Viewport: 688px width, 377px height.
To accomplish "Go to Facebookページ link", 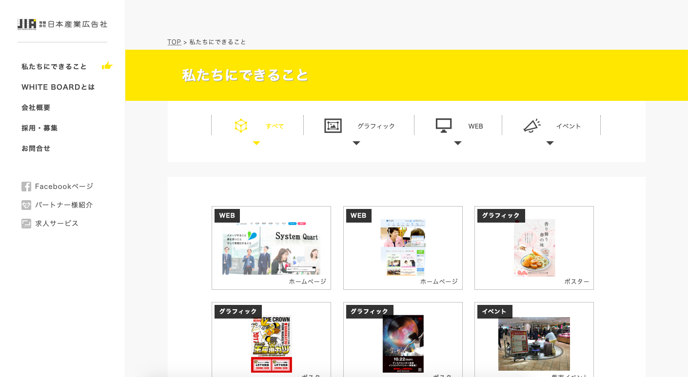I will tap(64, 187).
